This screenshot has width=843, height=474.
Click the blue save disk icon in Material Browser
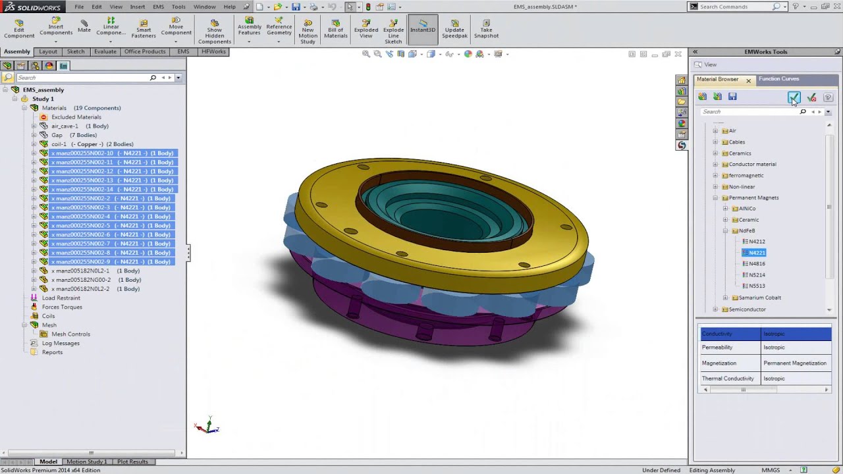point(732,97)
